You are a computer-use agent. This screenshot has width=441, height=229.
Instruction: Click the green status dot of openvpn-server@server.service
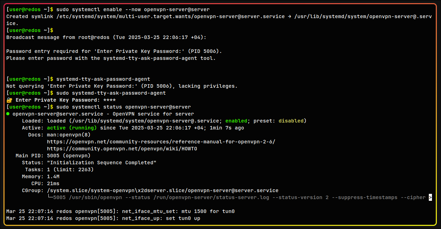pyautogui.click(x=8, y=114)
